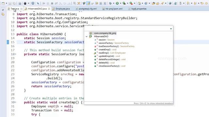Select HibernateDAO class in outline

pos(101,36)
